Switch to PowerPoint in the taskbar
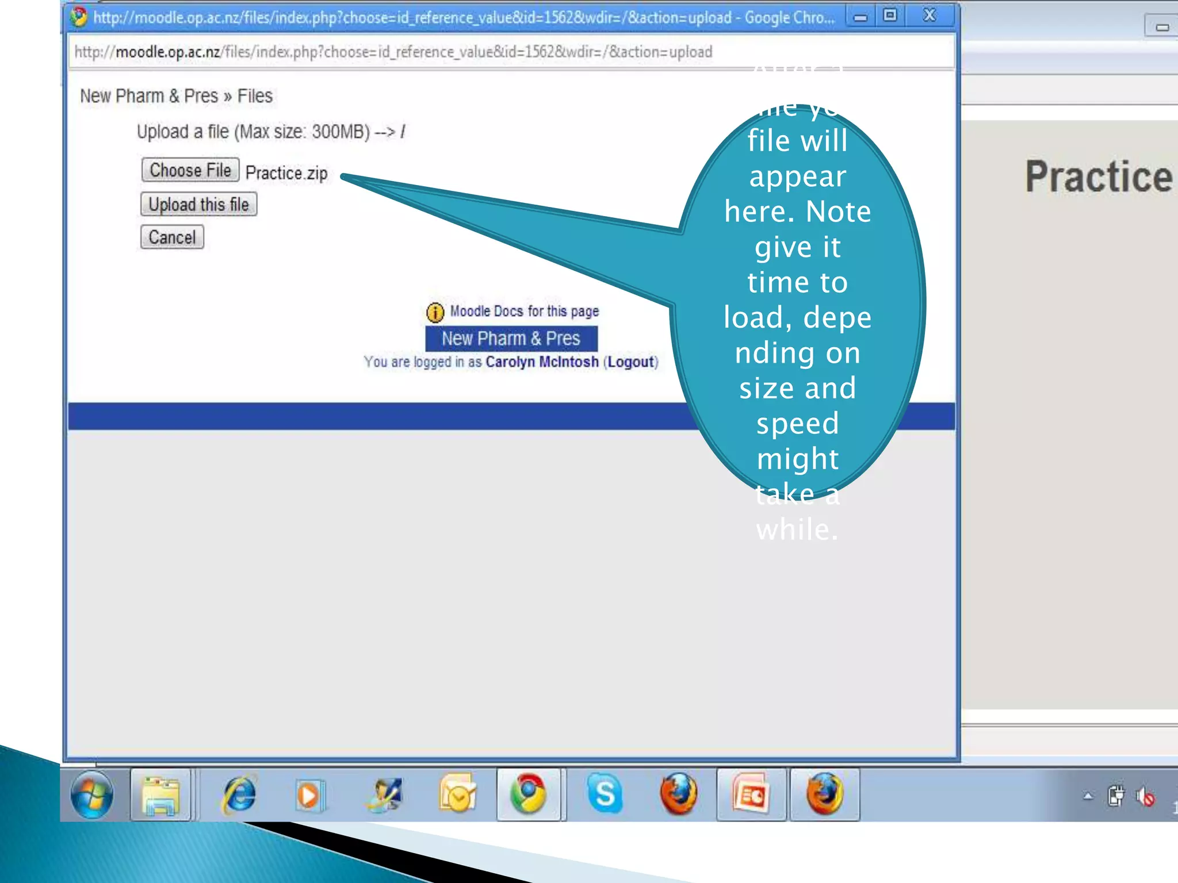The width and height of the screenshot is (1178, 883). click(751, 795)
